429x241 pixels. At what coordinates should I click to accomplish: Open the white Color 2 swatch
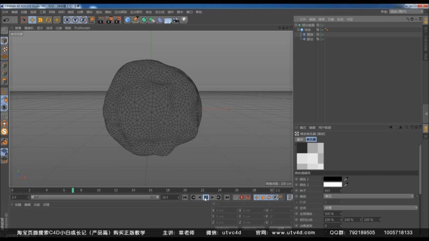pyautogui.click(x=333, y=185)
